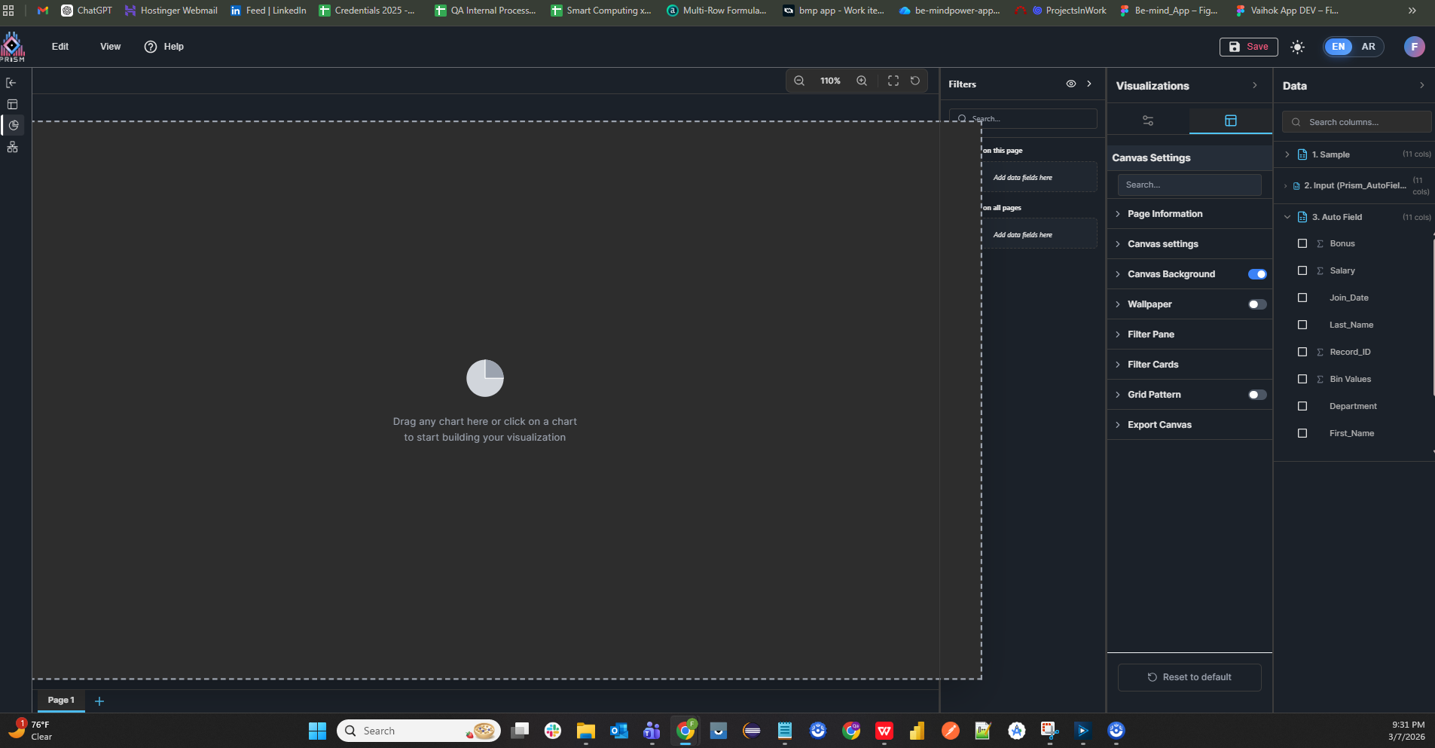Click the Save button
Image resolution: width=1435 pixels, height=748 pixels.
[x=1248, y=47]
